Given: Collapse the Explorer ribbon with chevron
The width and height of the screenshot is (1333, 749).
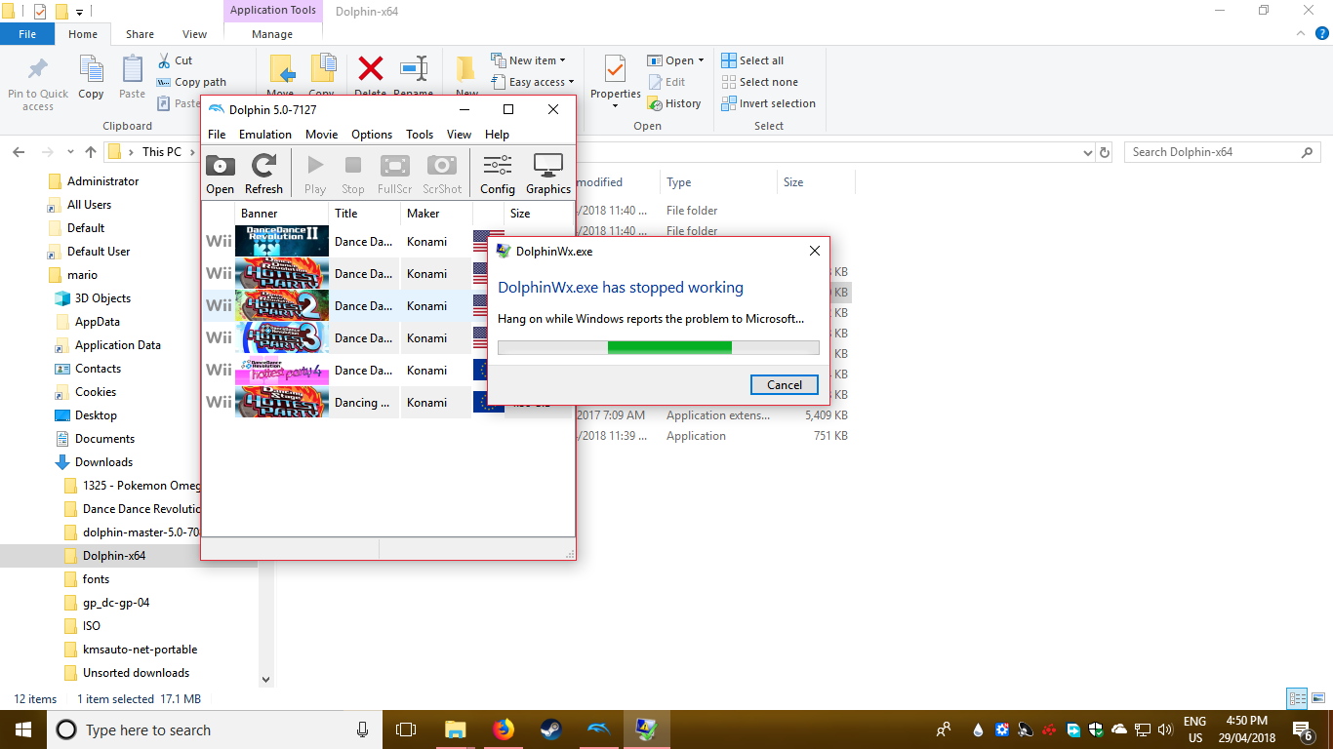Looking at the screenshot, I should (x=1301, y=33).
